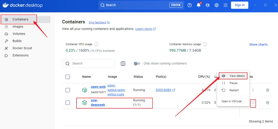
Task: Toggle Only show running containers
Action: tap(137, 63)
